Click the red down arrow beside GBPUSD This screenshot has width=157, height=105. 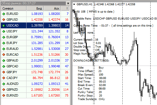click(4, 20)
